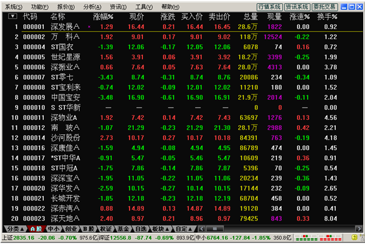The width and height of the screenshot is (365, 245).
Task: Select stock row 000001 深发展A
Action: tap(182, 27)
